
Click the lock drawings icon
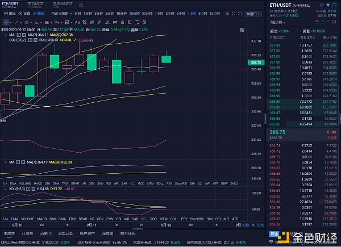(122, 22)
